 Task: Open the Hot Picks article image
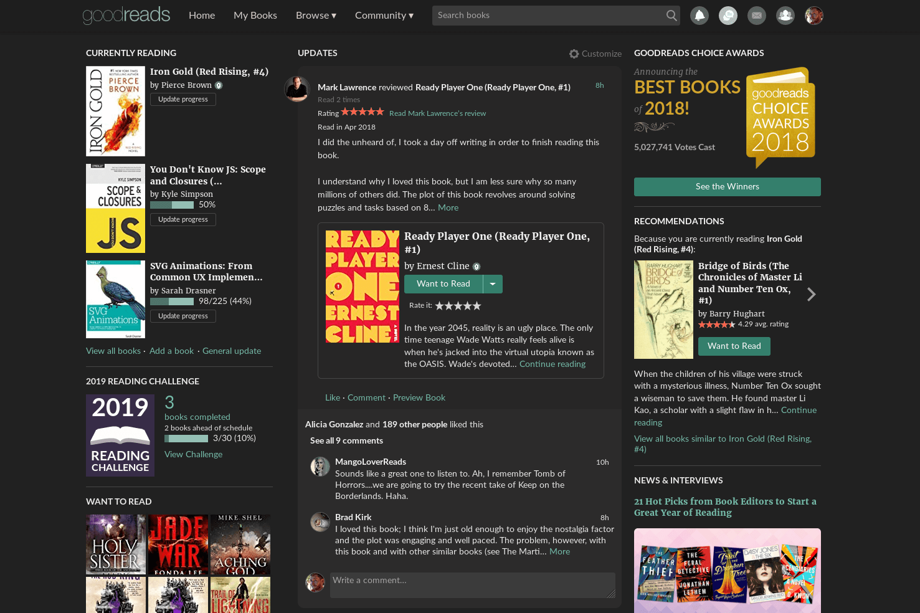pos(728,571)
